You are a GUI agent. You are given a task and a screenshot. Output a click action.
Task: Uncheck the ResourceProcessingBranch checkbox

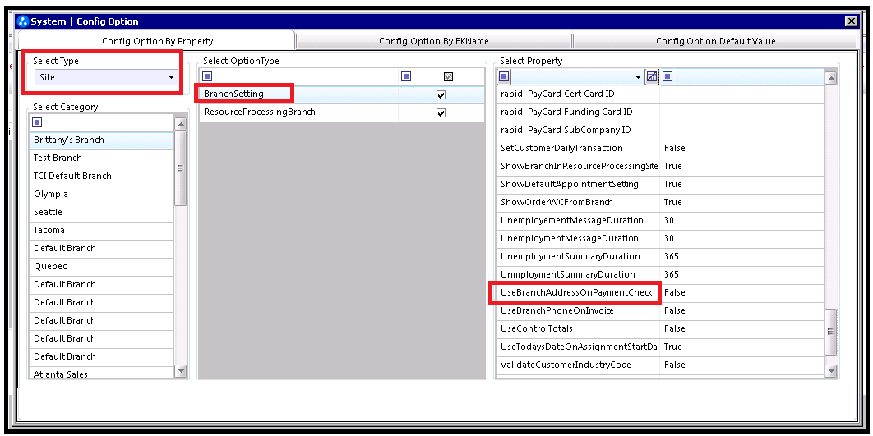click(x=441, y=112)
